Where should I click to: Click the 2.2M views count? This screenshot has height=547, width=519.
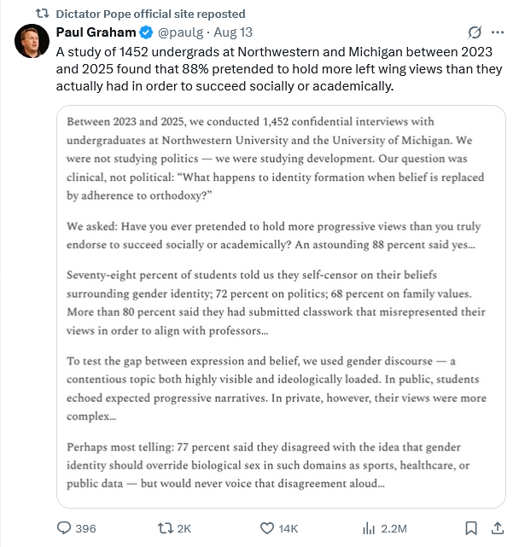click(394, 529)
